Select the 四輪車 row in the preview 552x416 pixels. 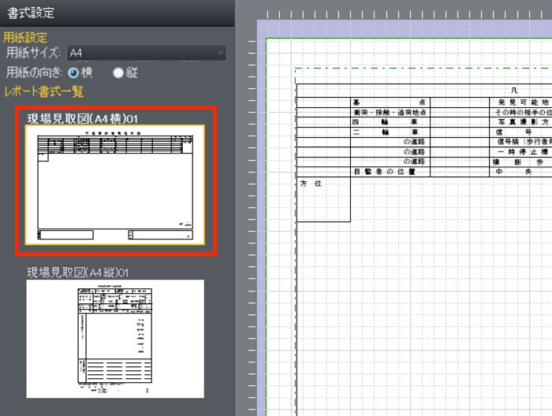390,122
